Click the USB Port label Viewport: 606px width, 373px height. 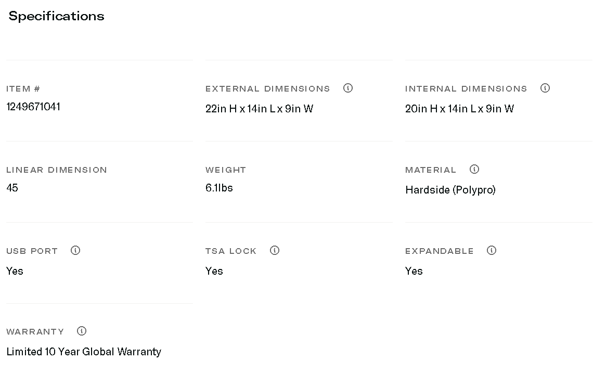[32, 251]
